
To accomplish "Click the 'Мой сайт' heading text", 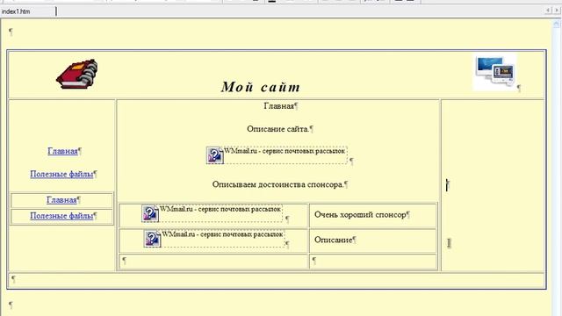I will pos(261,87).
